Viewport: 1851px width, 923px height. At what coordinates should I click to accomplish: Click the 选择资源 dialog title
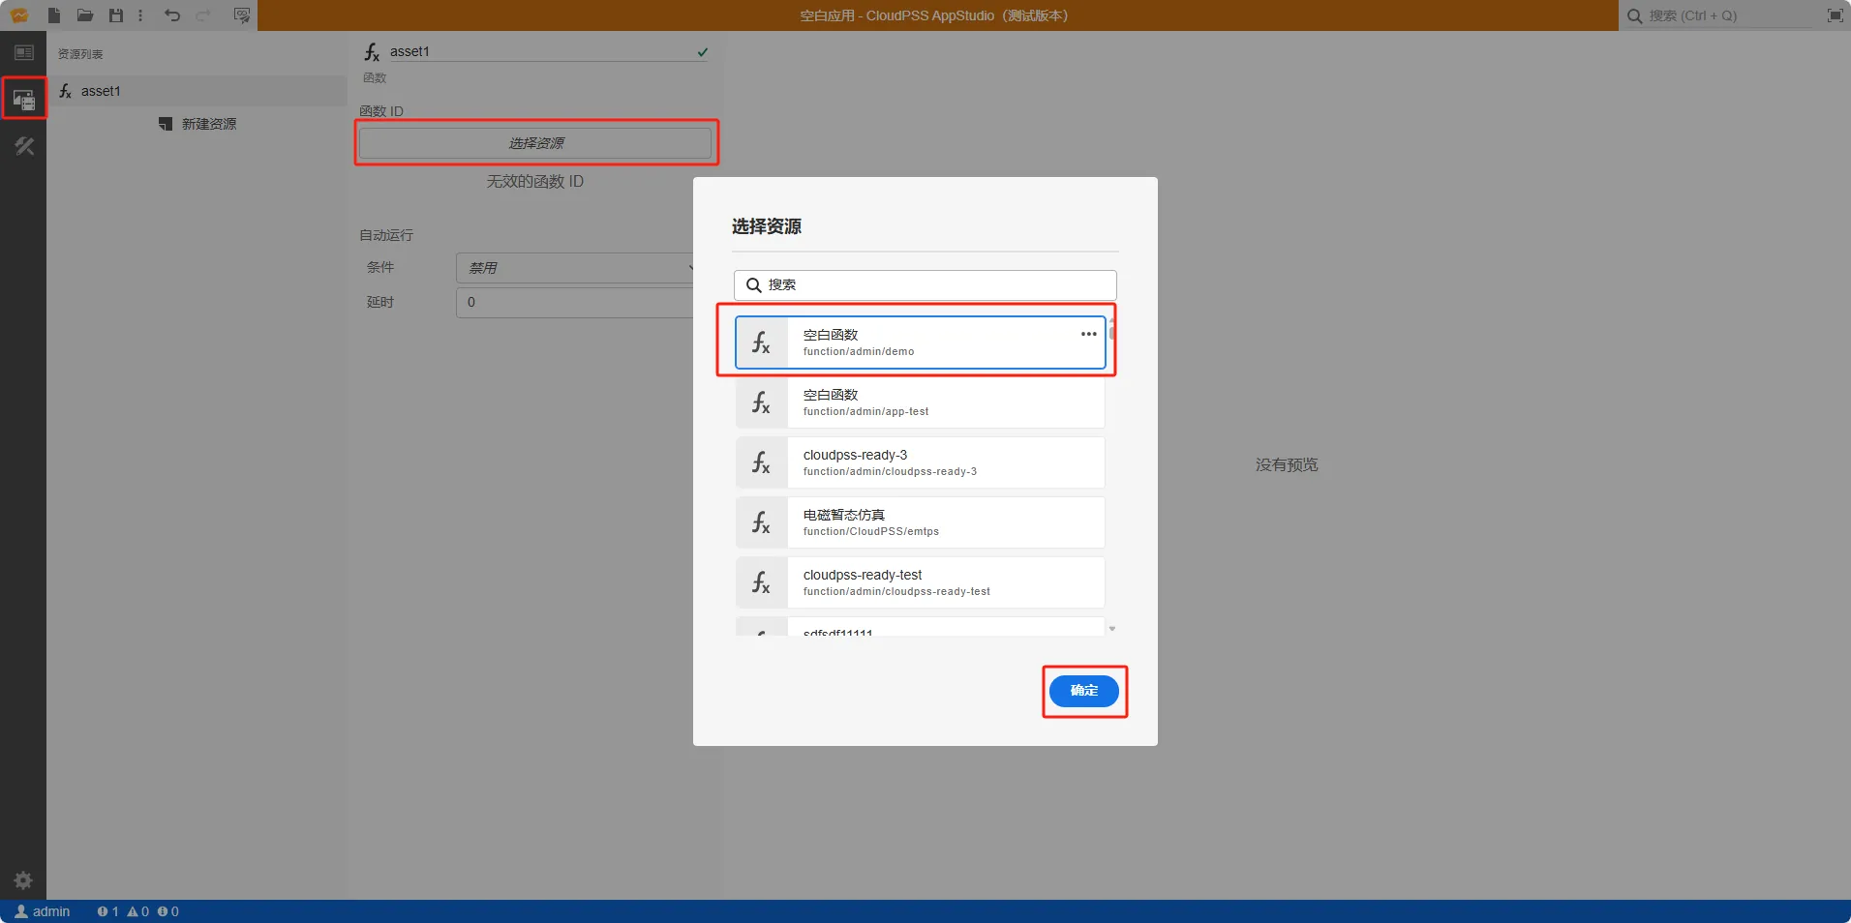[767, 226]
